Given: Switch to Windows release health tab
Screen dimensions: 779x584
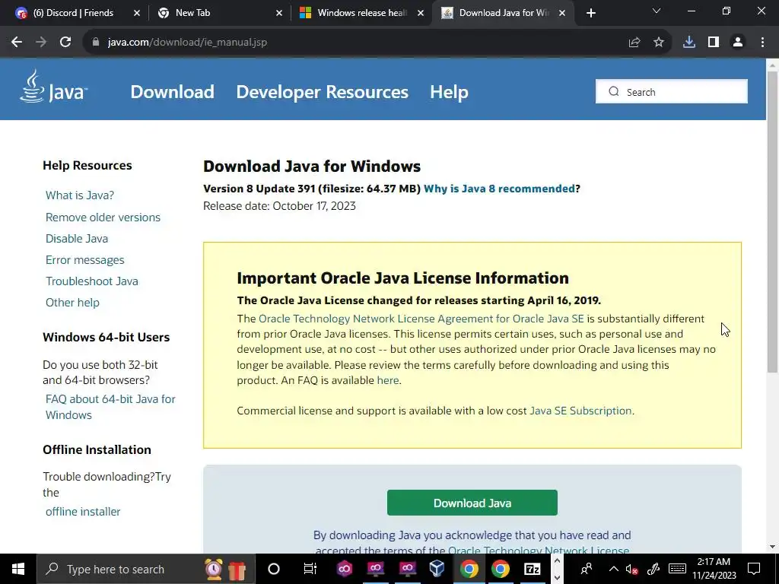Looking at the screenshot, I should pos(362,13).
